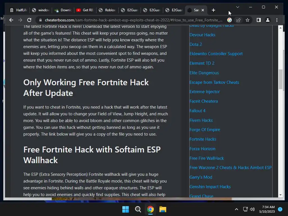Screen dimensions: 288x216
Task: Open the Forza Horizon link
Action: [202, 149]
